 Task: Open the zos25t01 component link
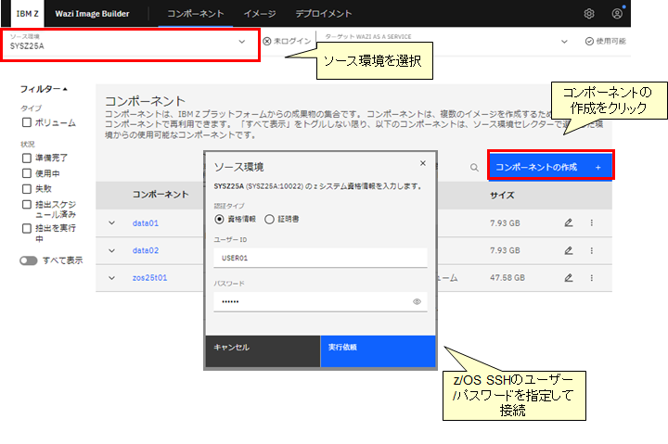coord(149,277)
